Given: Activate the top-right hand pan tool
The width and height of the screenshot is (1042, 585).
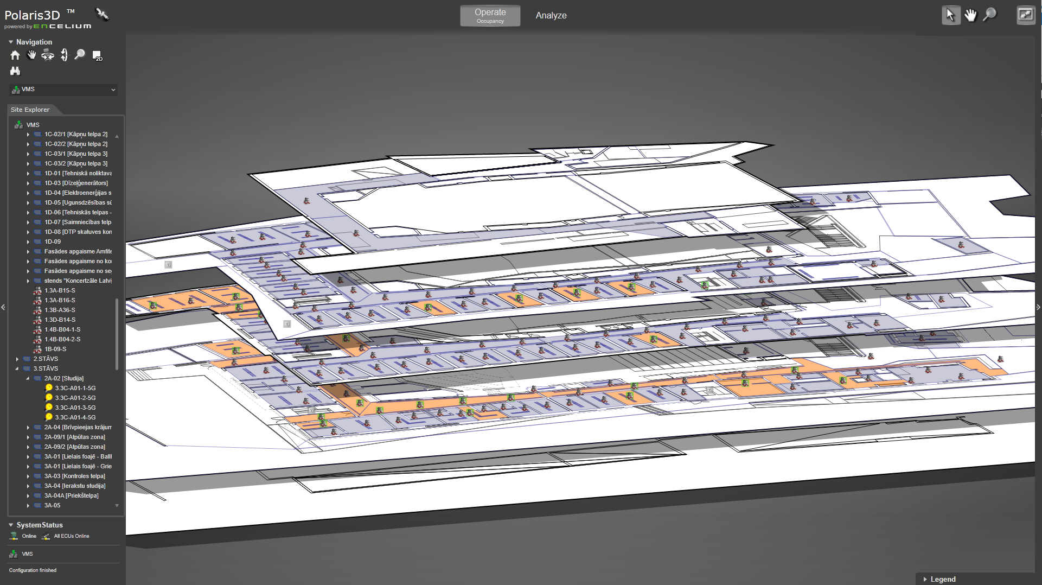Looking at the screenshot, I should pos(970,15).
